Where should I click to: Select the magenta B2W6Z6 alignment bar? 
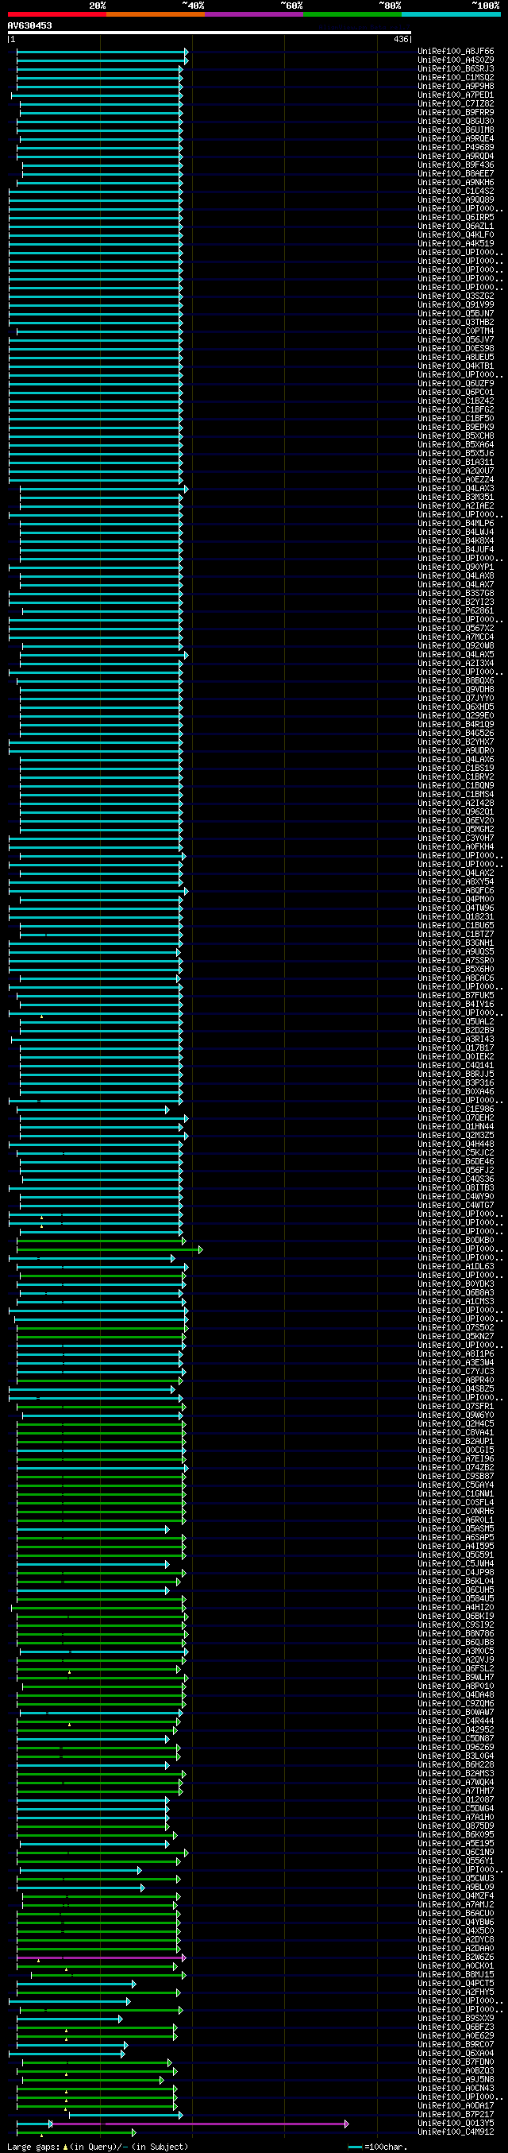[x=101, y=1957]
